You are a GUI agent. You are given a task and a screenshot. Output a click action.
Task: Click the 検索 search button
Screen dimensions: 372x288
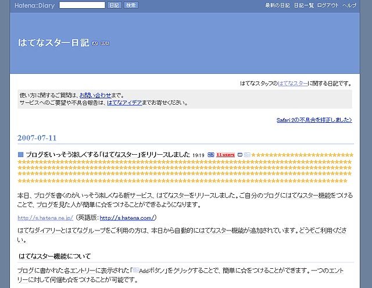[x=131, y=5]
